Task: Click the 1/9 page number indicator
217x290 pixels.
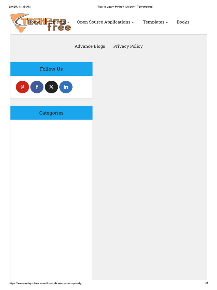Action: tap(206, 283)
